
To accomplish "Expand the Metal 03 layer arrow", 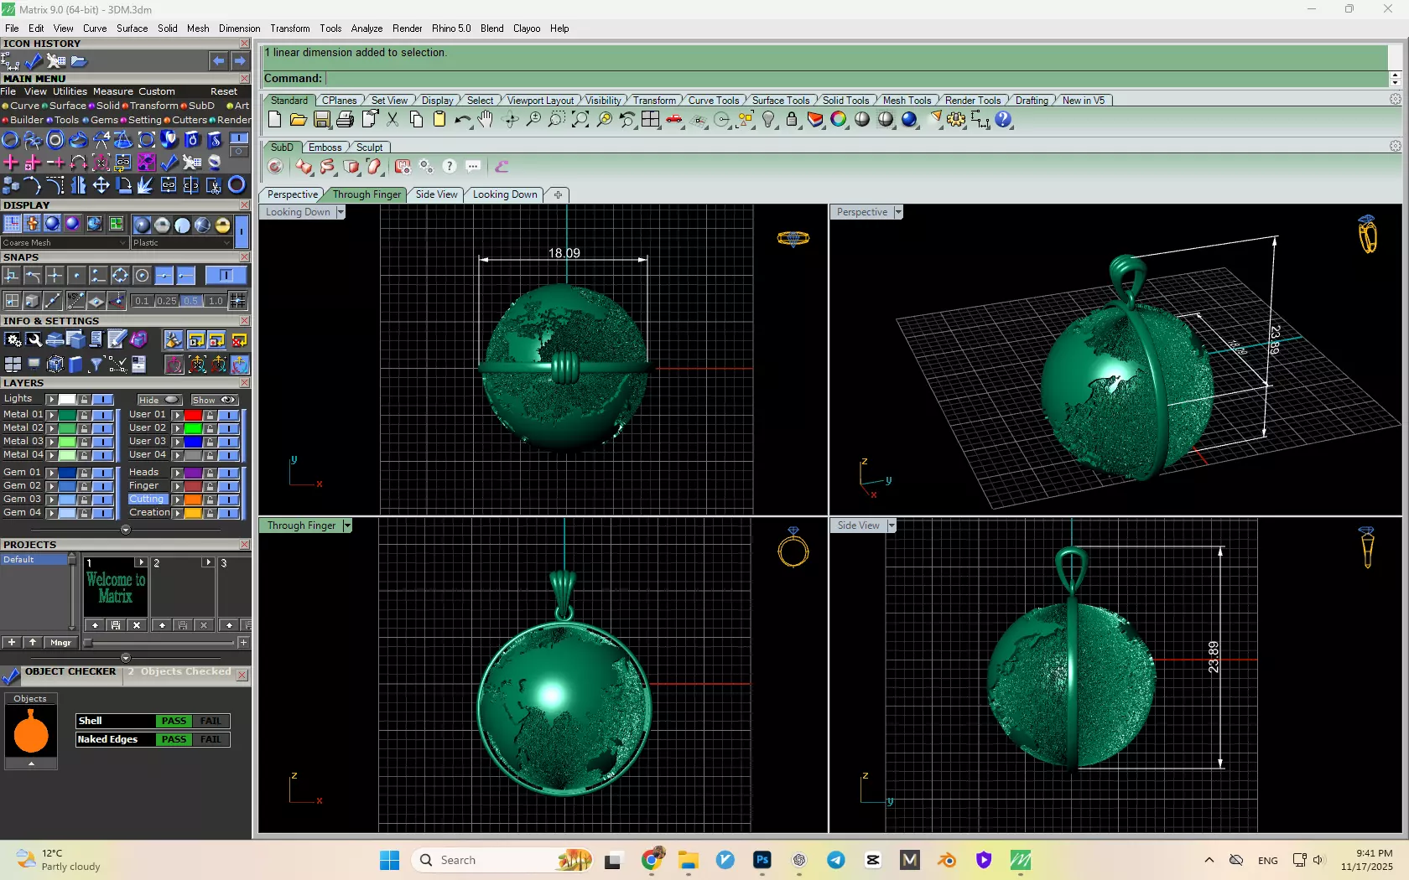I will (x=51, y=442).
